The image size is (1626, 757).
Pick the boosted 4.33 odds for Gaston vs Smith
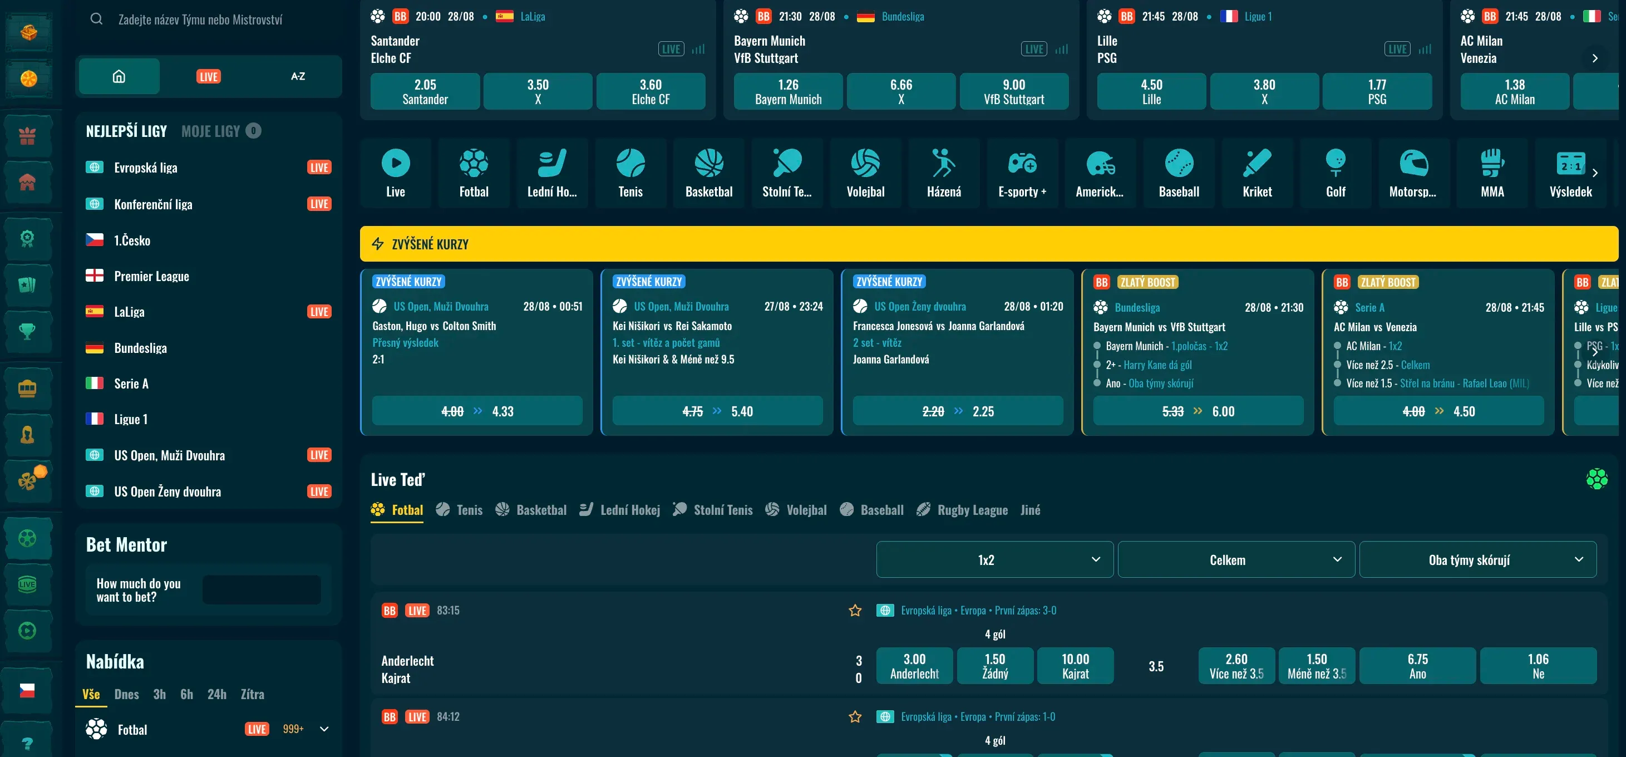(x=477, y=411)
